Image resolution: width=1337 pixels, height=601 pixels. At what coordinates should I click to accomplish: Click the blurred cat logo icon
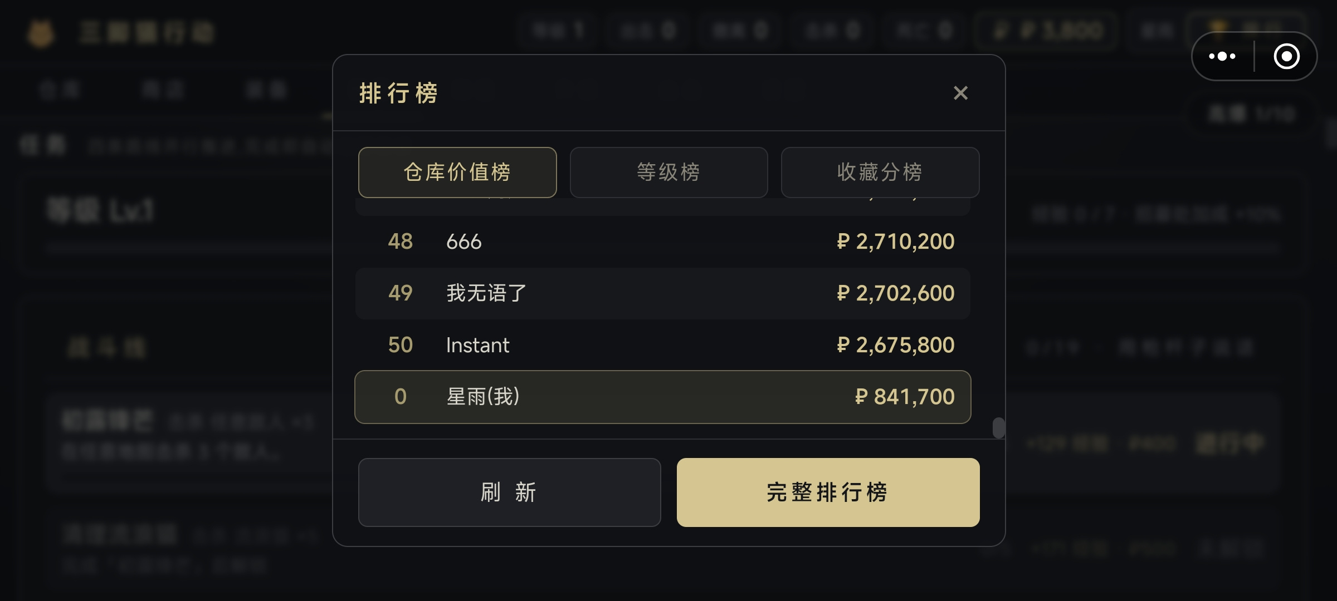point(41,32)
